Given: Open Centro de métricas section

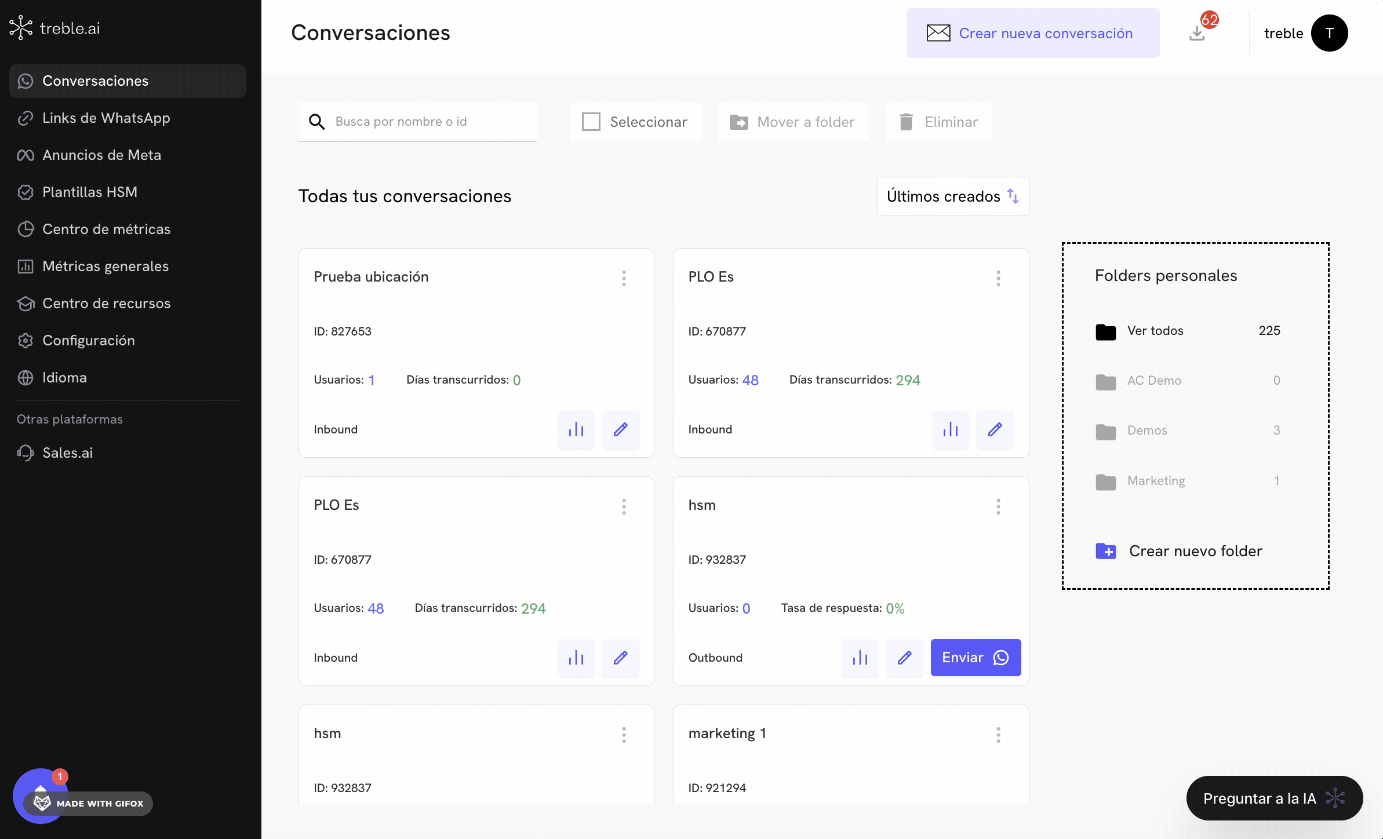Looking at the screenshot, I should (x=106, y=229).
